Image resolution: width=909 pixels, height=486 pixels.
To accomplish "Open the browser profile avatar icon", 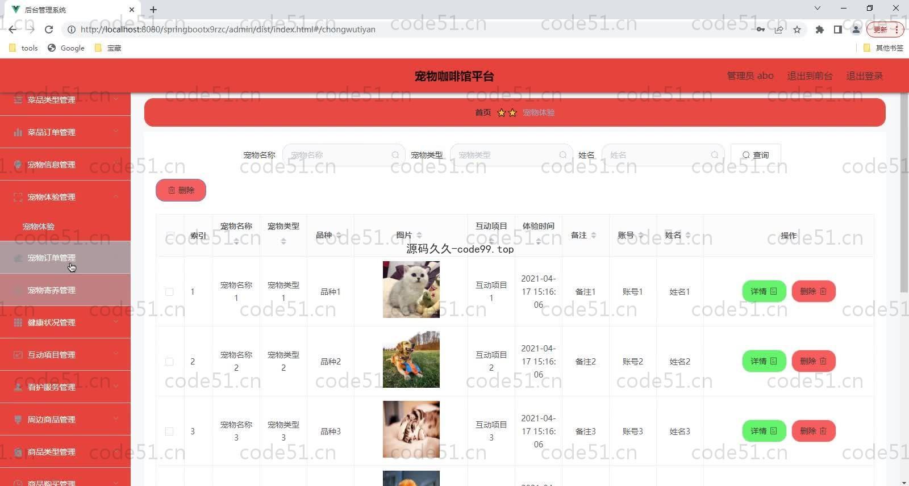I will click(x=856, y=30).
